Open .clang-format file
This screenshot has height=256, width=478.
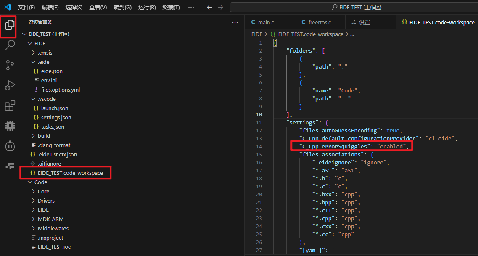point(54,145)
